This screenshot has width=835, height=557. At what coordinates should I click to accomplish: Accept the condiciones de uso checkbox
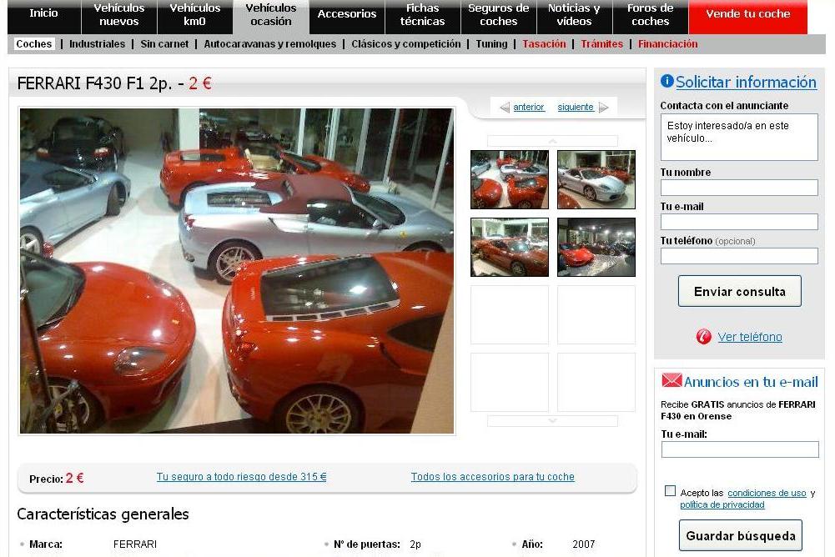670,491
